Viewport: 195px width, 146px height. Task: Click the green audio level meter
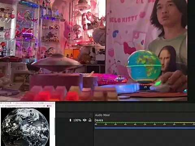click(x=145, y=123)
